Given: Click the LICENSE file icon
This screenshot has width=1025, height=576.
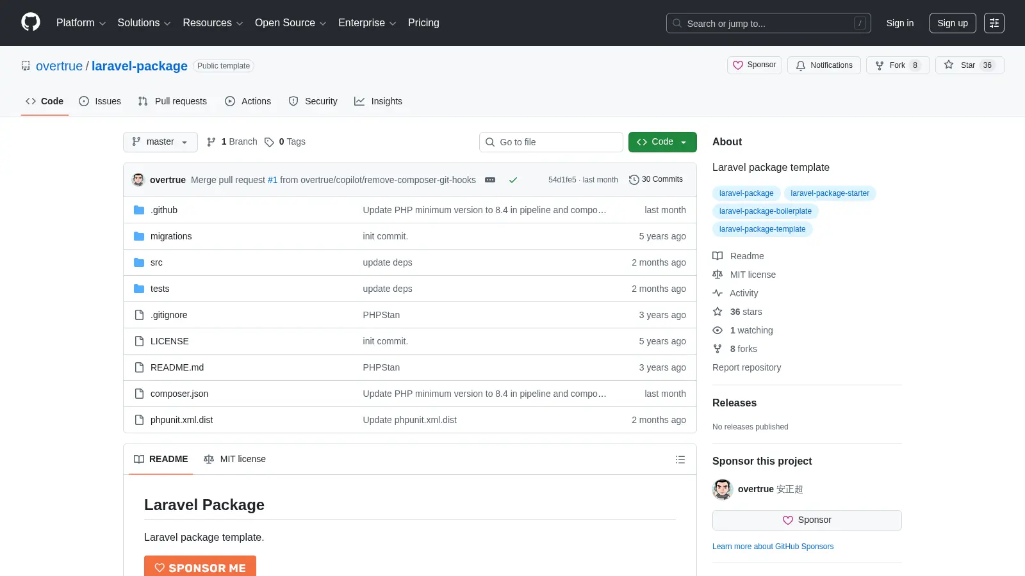Looking at the screenshot, I should (139, 341).
